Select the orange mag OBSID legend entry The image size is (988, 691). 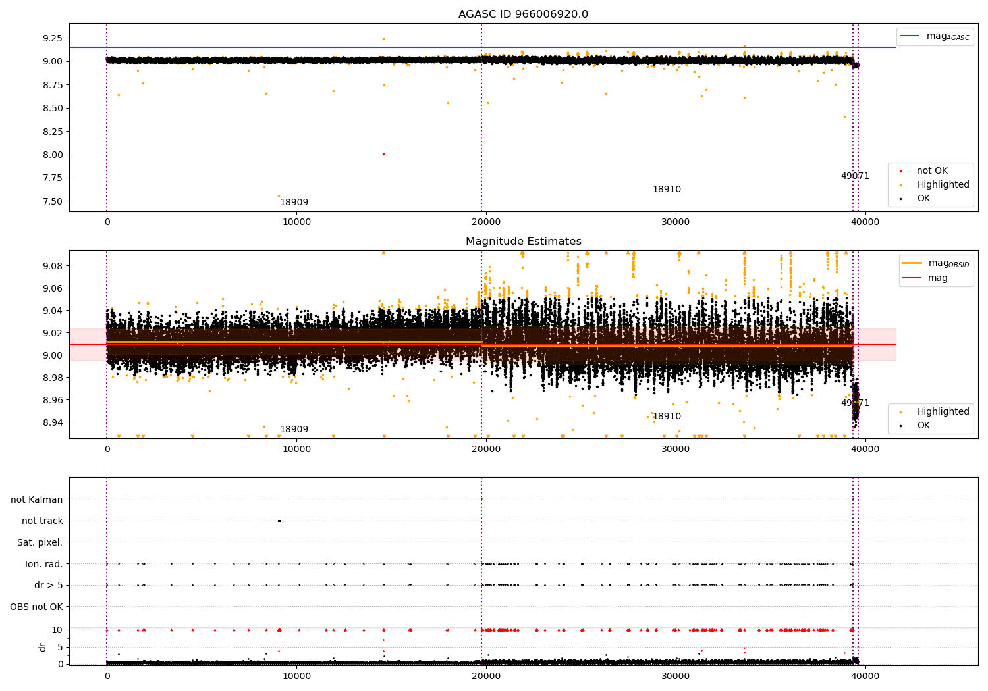click(x=935, y=263)
